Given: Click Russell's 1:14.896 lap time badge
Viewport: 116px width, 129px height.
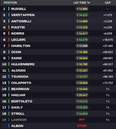Looking at the screenshot, I should click(82, 9).
